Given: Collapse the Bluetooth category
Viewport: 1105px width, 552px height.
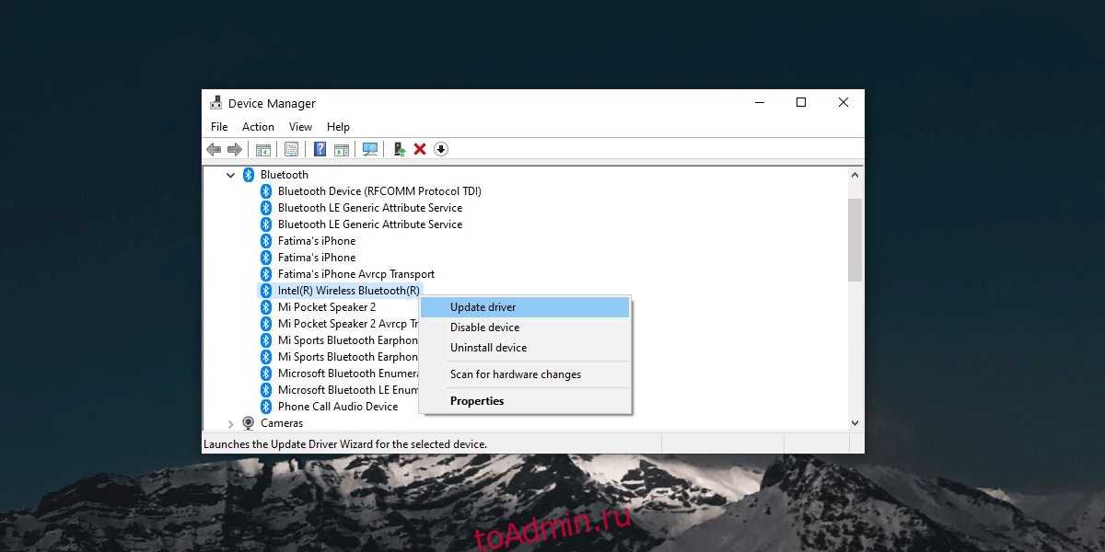Looking at the screenshot, I should click(x=230, y=175).
